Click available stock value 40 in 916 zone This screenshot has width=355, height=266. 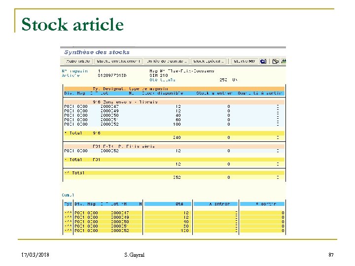click(178, 115)
